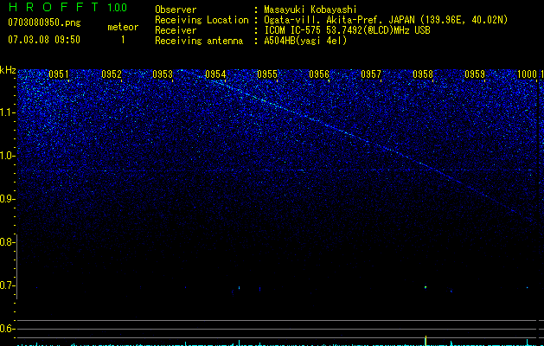
Task: Click the 0951 time marker
Action: (x=59, y=74)
